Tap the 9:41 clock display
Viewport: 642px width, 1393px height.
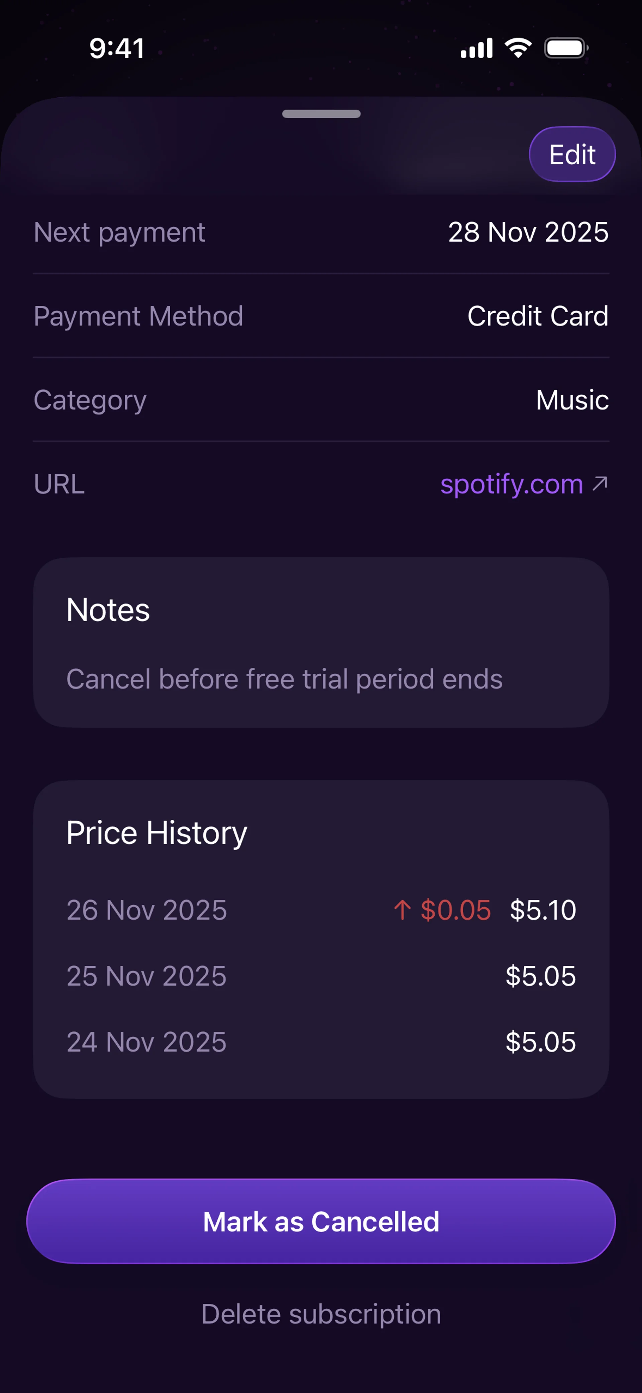coord(117,48)
